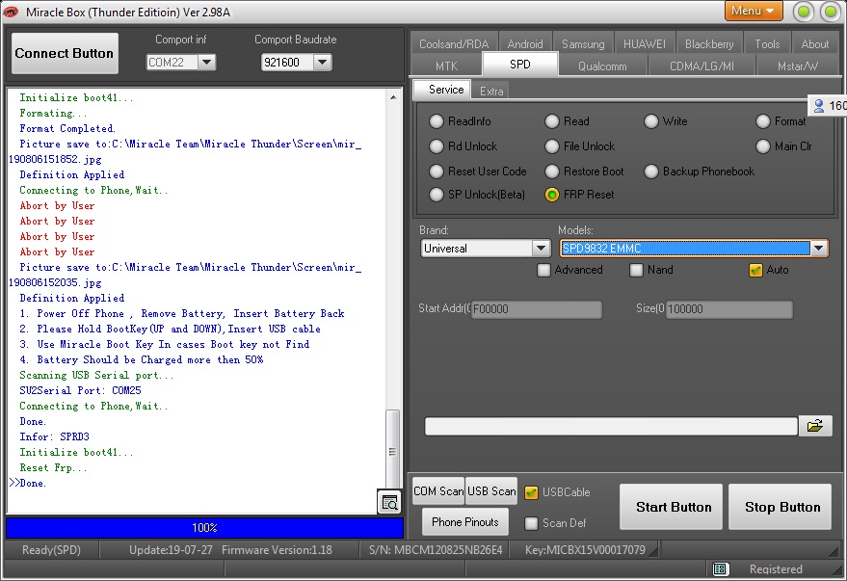847x581 pixels.
Task: Select the Format radio option
Action: [x=763, y=121]
